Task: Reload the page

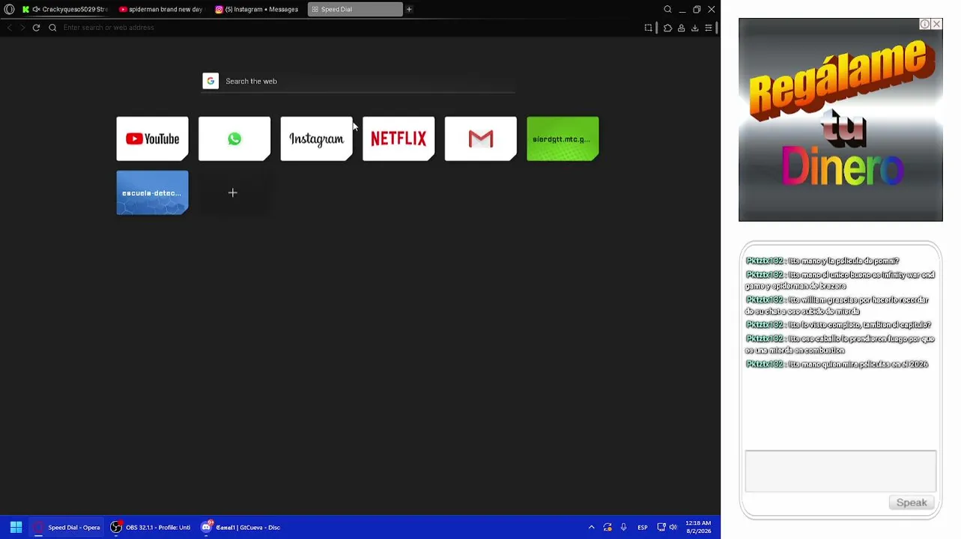Action: (x=36, y=28)
